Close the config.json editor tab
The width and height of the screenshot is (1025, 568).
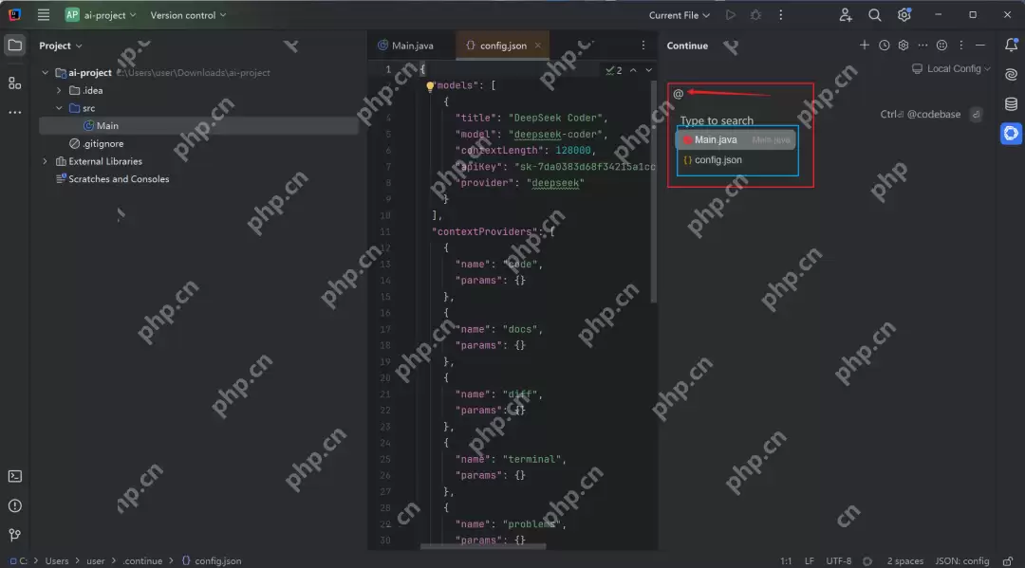tap(538, 46)
